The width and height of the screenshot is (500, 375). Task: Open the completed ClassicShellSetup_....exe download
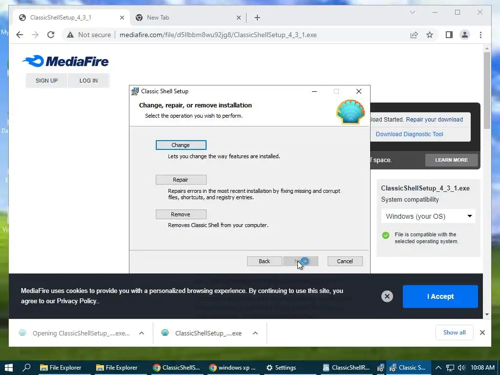click(x=204, y=333)
